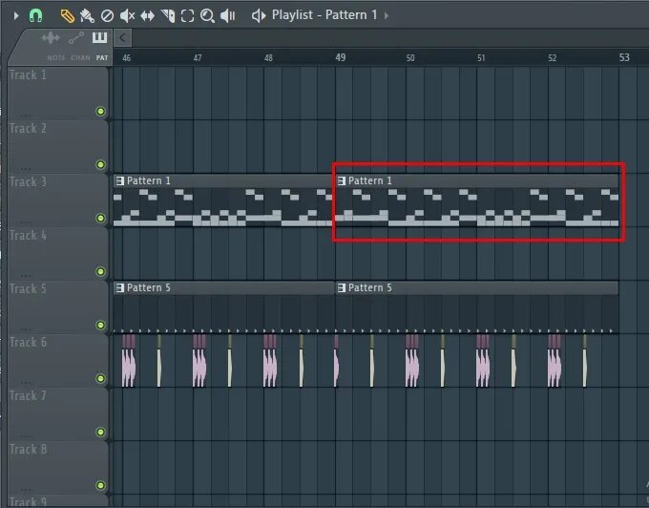Mute Track 2 with its green light
This screenshot has width=649, height=508.
coord(100,164)
